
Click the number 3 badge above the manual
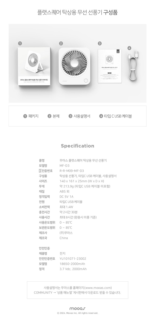pyautogui.click(x=100, y=43)
